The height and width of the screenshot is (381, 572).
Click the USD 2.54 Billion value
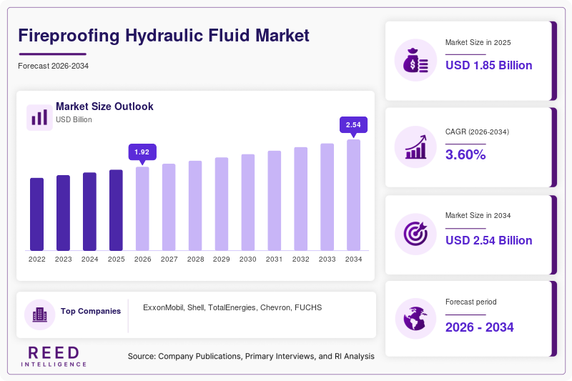click(x=489, y=241)
